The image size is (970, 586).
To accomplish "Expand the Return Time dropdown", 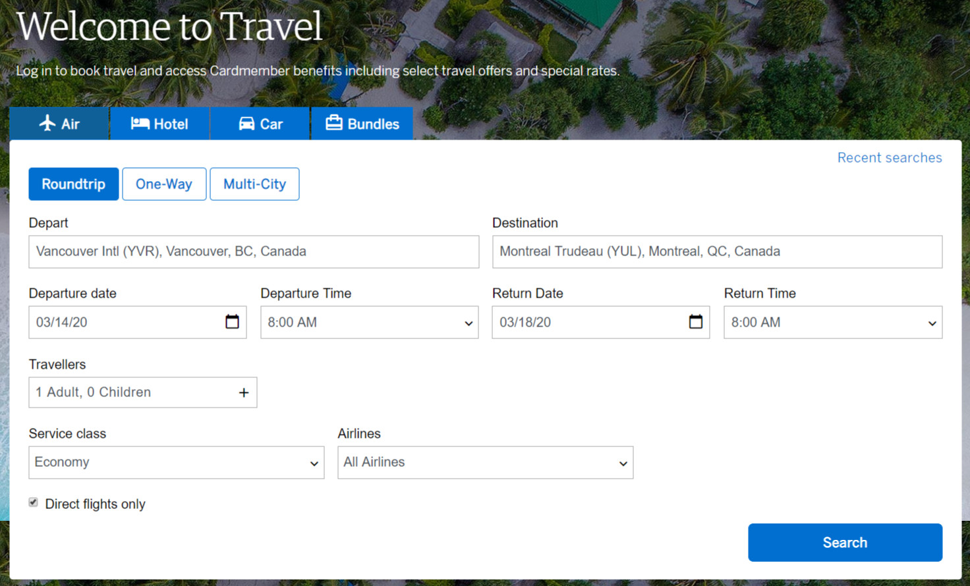I will (x=832, y=323).
